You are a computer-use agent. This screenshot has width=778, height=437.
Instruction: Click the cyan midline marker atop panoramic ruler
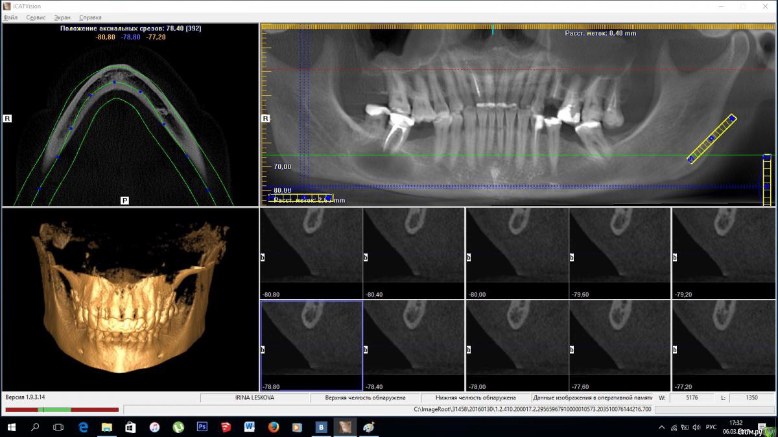tap(493, 30)
